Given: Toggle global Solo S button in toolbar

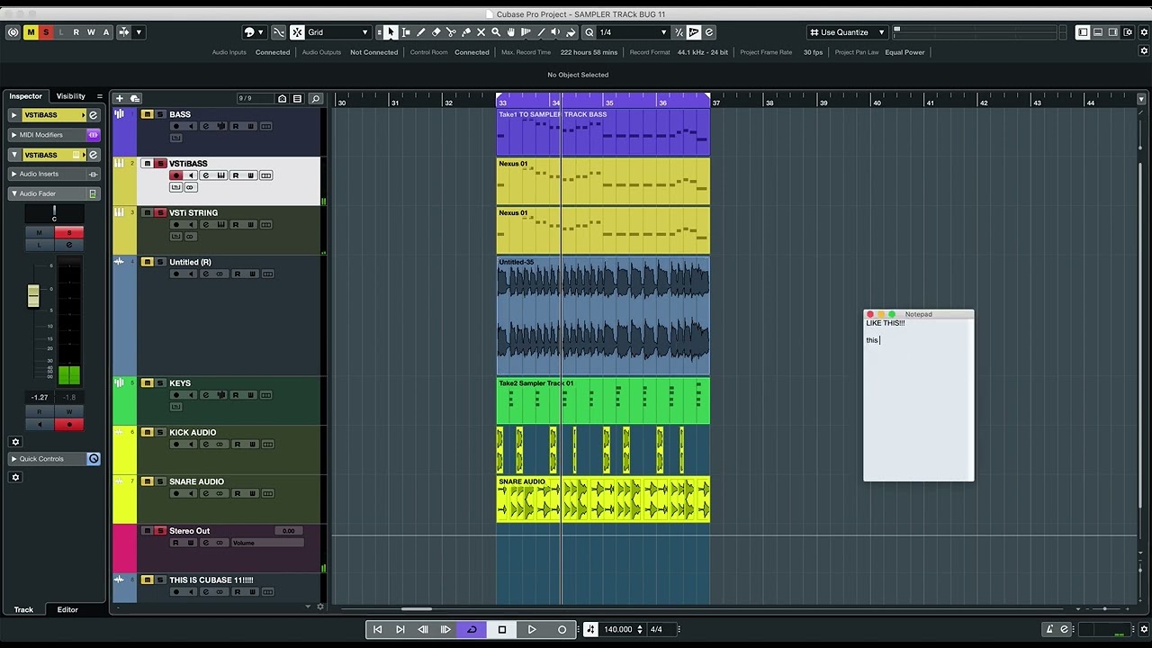Looking at the screenshot, I should click(x=46, y=32).
